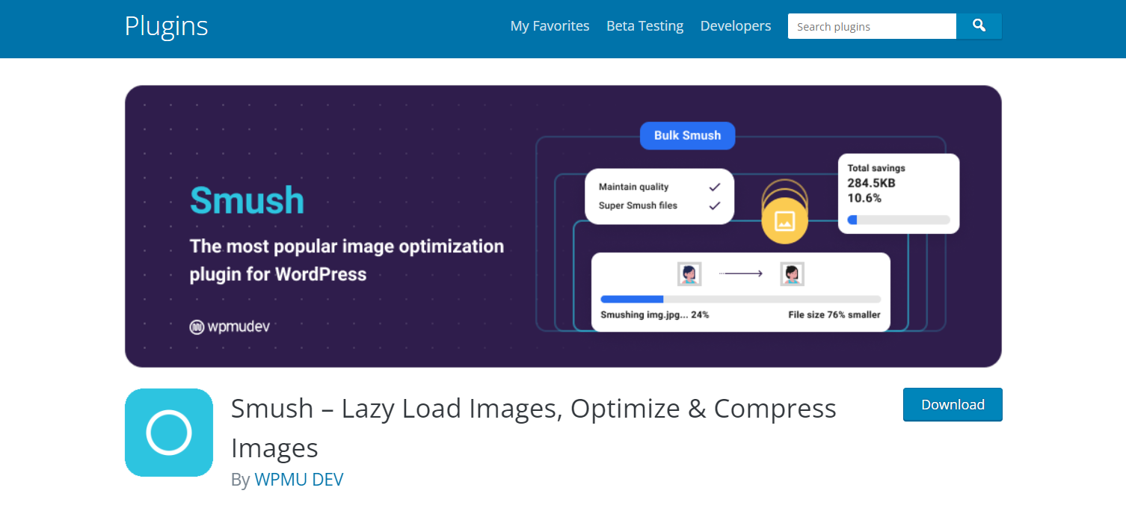Click the Smushing img.jpg progress bar

point(740,299)
